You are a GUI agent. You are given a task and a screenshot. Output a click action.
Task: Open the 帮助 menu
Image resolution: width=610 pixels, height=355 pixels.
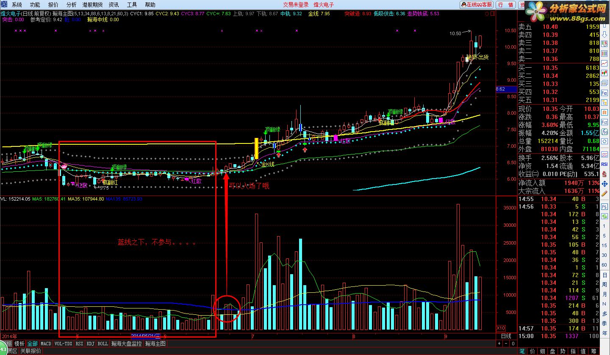(x=150, y=5)
